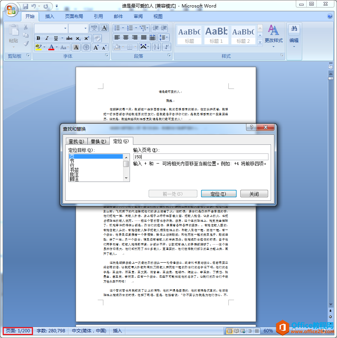The width and height of the screenshot is (337, 338).
Task: Click the Justify alignment icon
Action: (143, 38)
